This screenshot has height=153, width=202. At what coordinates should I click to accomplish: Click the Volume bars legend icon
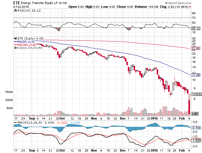(15, 48)
